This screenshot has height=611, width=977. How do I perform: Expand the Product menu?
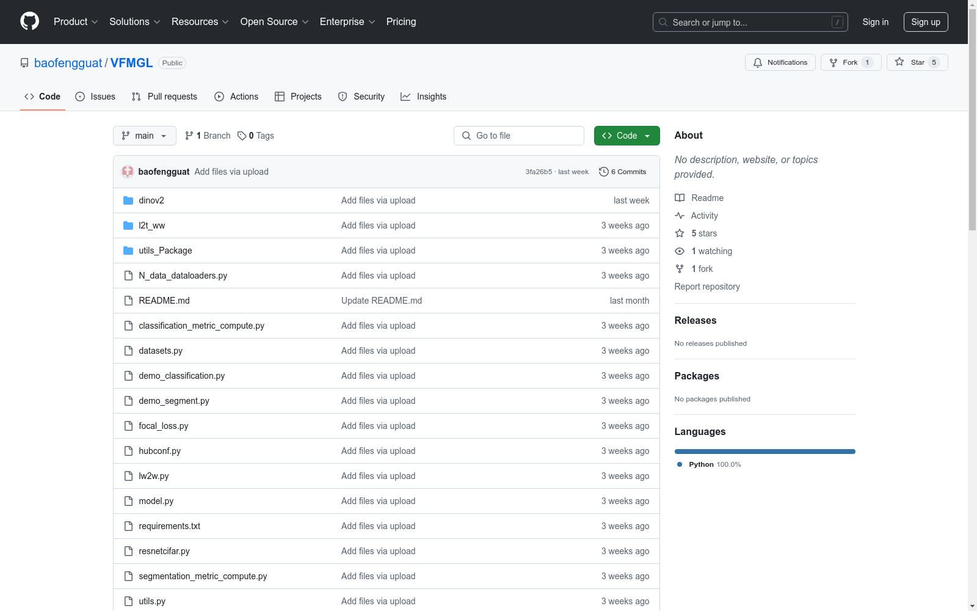pos(76,21)
